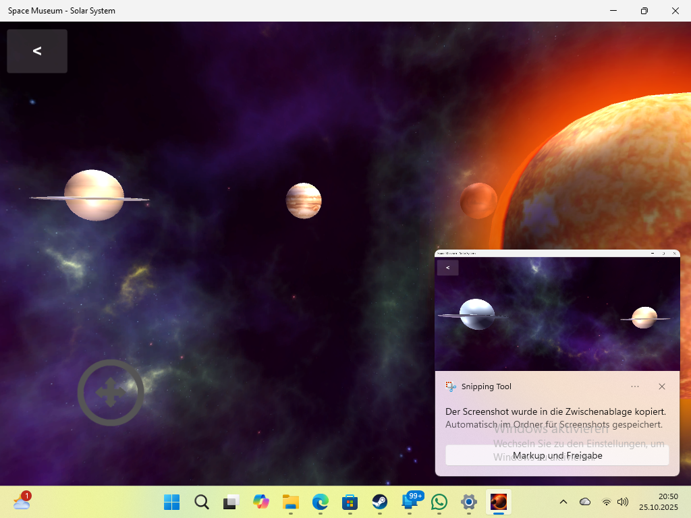Open Steam from the taskbar

[380, 502]
